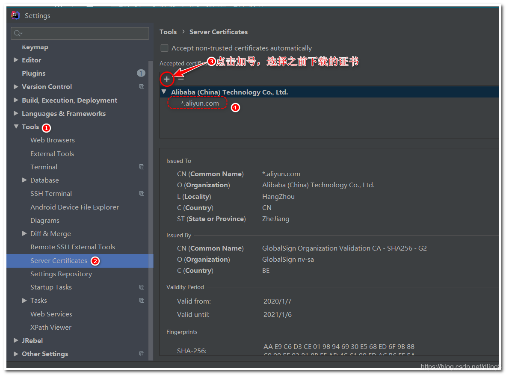
Task: Click the Version Control project-level icon
Action: 142,86
